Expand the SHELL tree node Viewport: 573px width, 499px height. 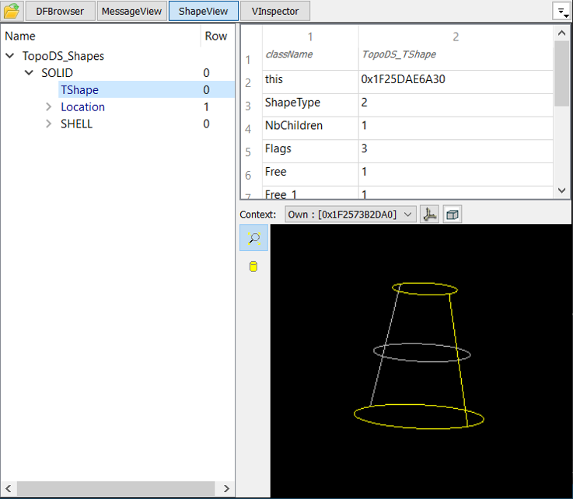click(49, 124)
